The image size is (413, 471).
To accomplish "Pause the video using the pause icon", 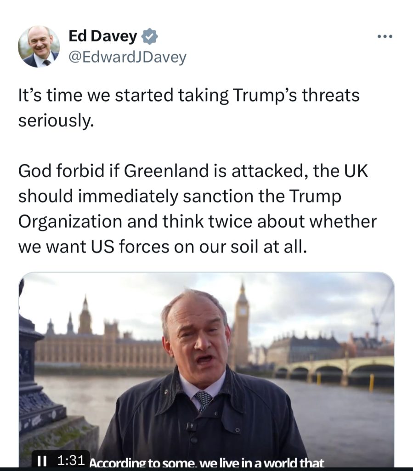I will click(x=42, y=460).
